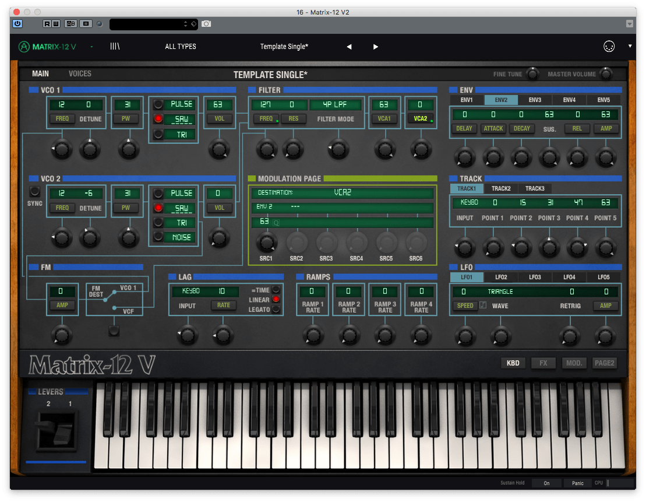The width and height of the screenshot is (646, 502).
Task: Click the Sustain Hold On button
Action: 546,483
